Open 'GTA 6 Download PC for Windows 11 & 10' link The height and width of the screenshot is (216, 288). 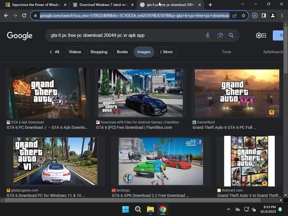tap(46, 195)
